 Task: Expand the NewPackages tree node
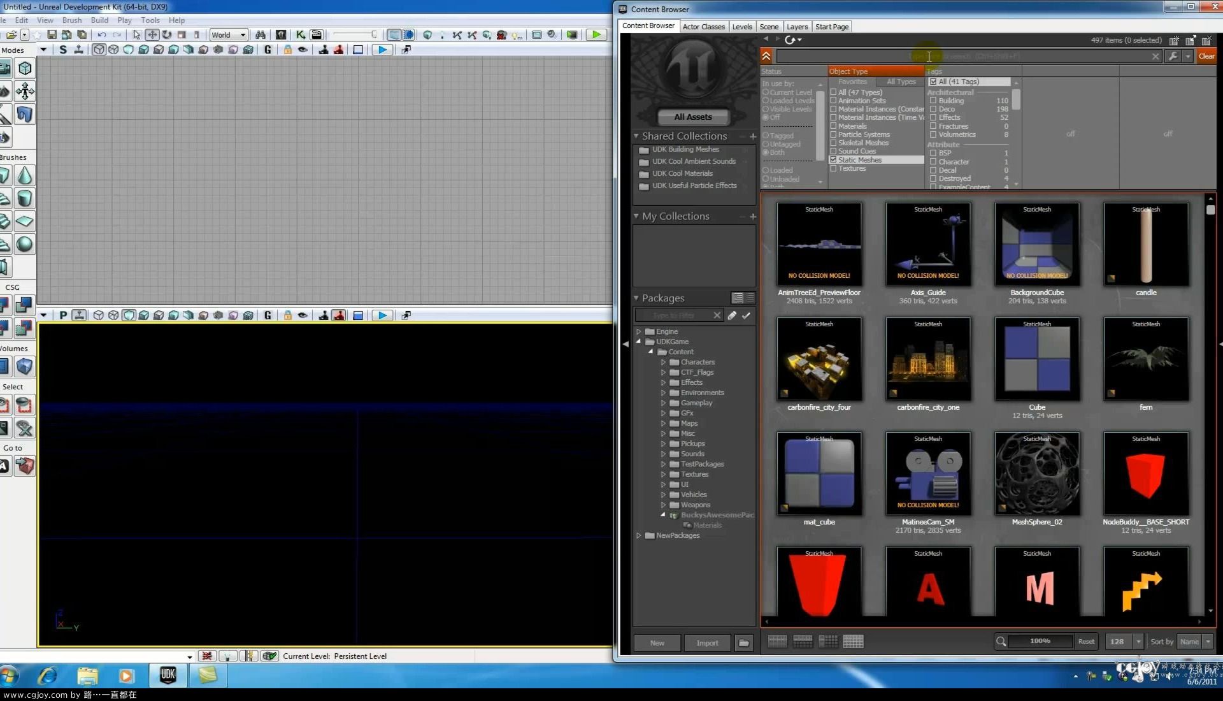(x=639, y=535)
